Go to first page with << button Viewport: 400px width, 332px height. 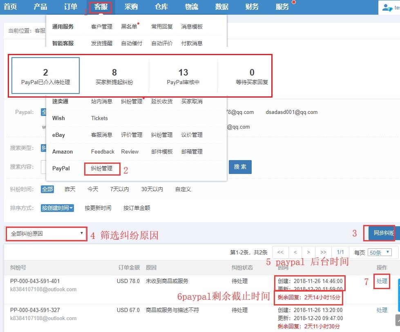coord(280,252)
